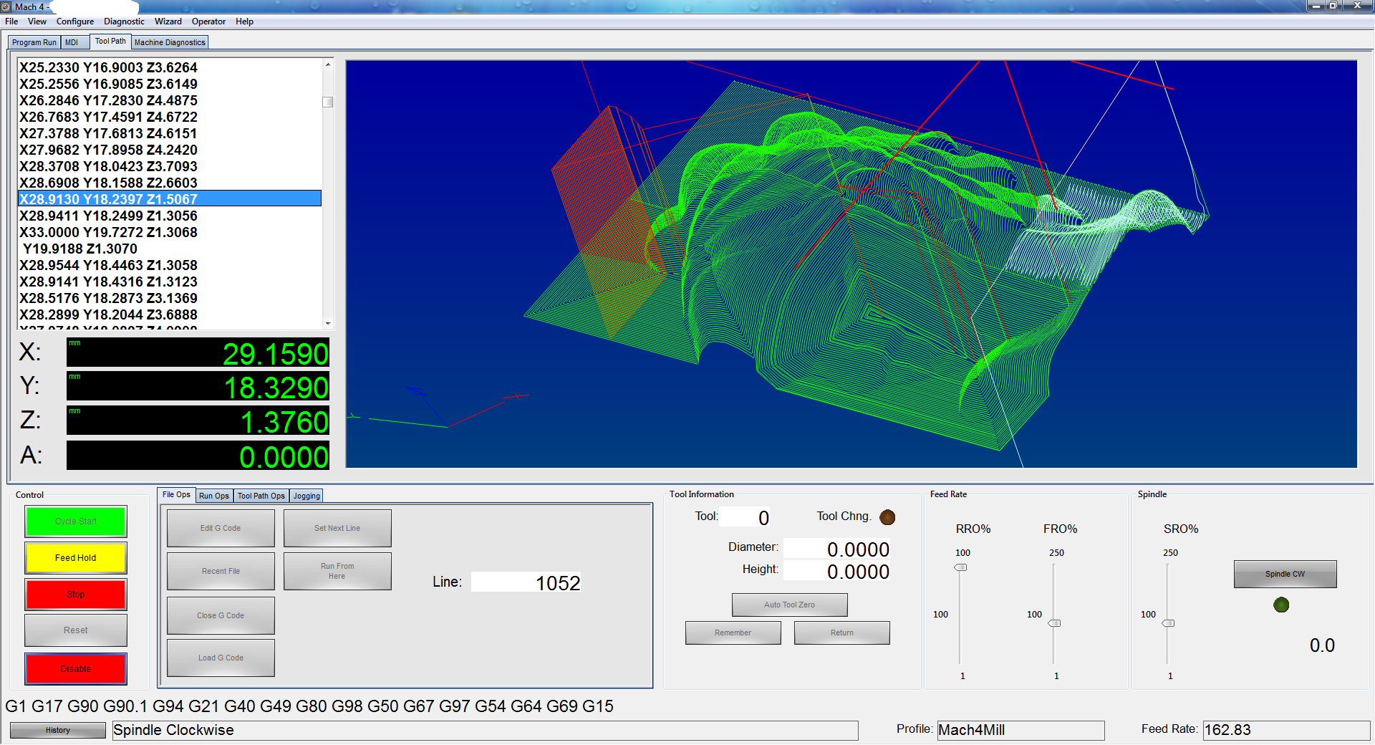Open the Tool Path Ops tab
This screenshot has height=745, width=1375.
(261, 496)
